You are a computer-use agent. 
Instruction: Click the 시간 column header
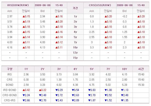click(141, 69)
